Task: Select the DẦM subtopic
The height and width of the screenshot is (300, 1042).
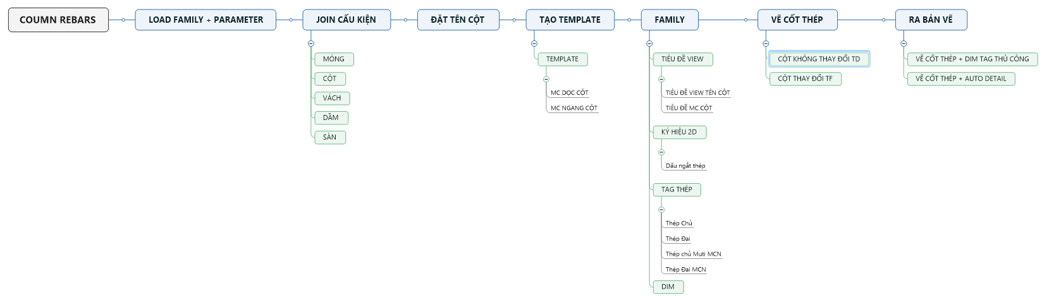Action: tap(331, 118)
